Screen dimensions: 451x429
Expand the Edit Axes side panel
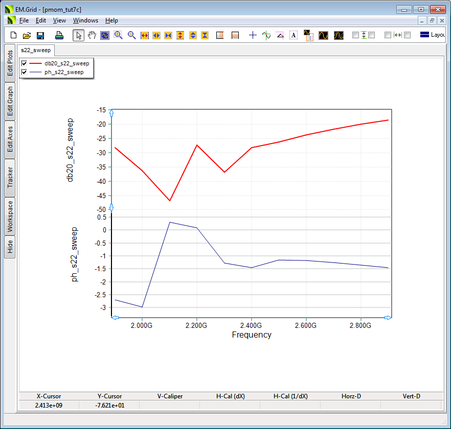click(x=10, y=139)
